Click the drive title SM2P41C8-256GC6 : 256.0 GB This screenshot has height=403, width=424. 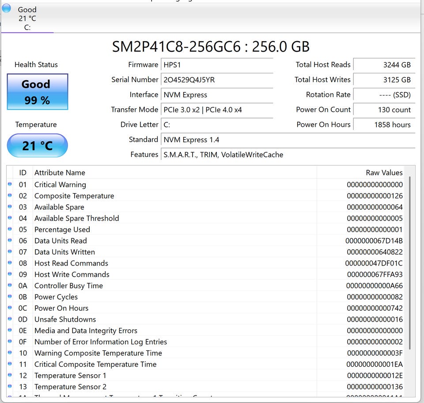(x=211, y=46)
